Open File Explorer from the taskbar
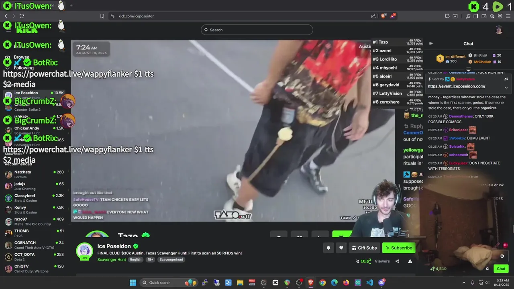The image size is (514, 289). click(240, 283)
